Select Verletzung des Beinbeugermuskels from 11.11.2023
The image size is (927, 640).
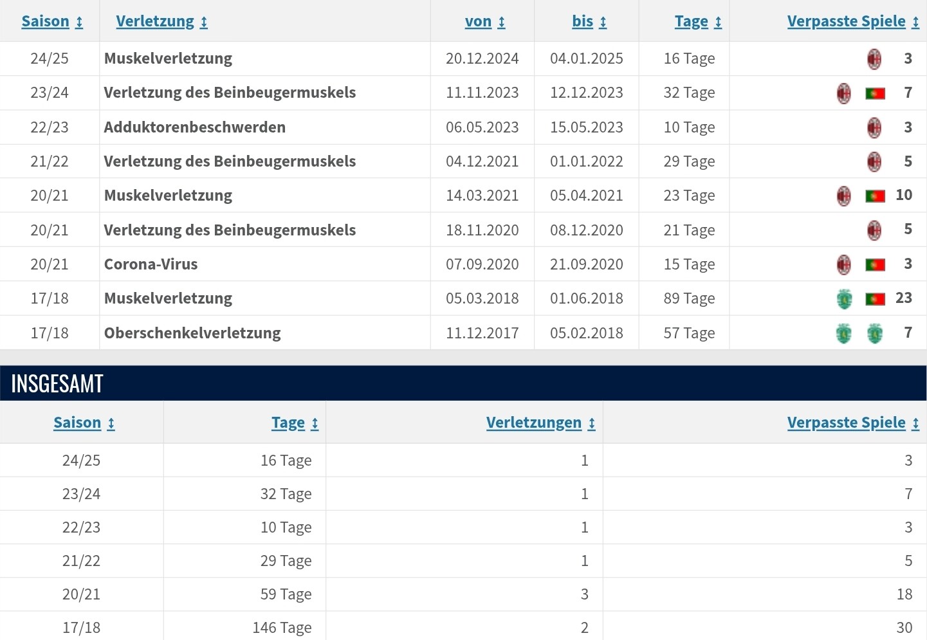tap(230, 93)
